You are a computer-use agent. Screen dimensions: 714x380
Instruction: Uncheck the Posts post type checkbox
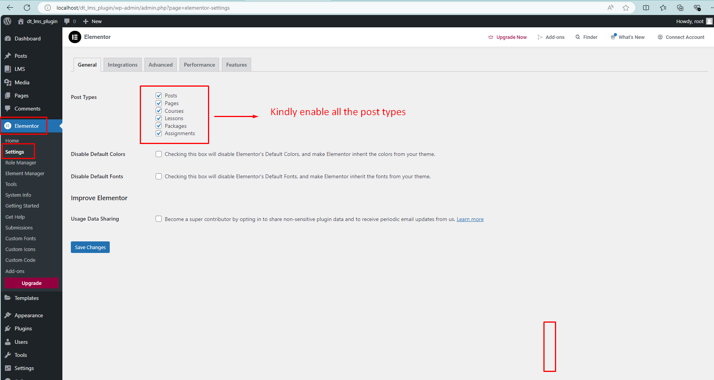[x=159, y=95]
